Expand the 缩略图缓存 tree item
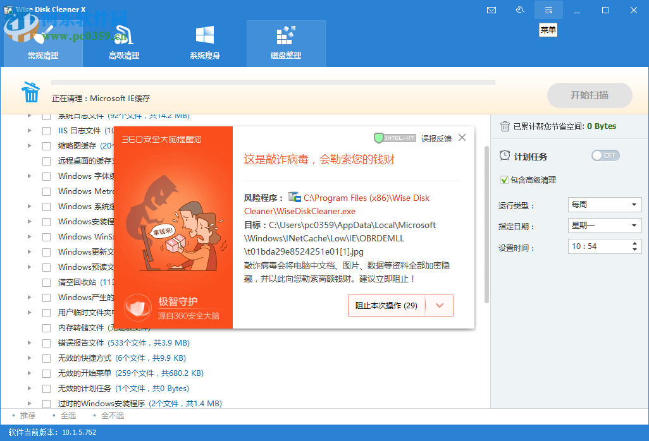Screen dimensions: 649x441 tap(29, 145)
